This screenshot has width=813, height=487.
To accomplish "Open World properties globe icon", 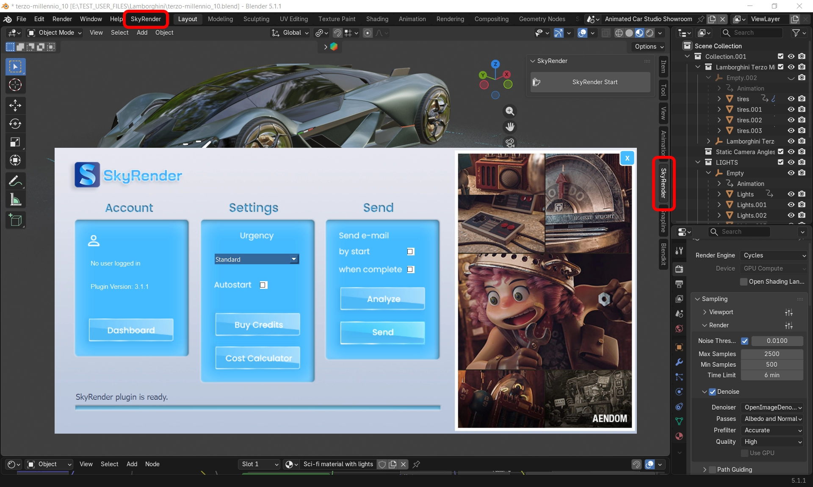I will point(679,329).
